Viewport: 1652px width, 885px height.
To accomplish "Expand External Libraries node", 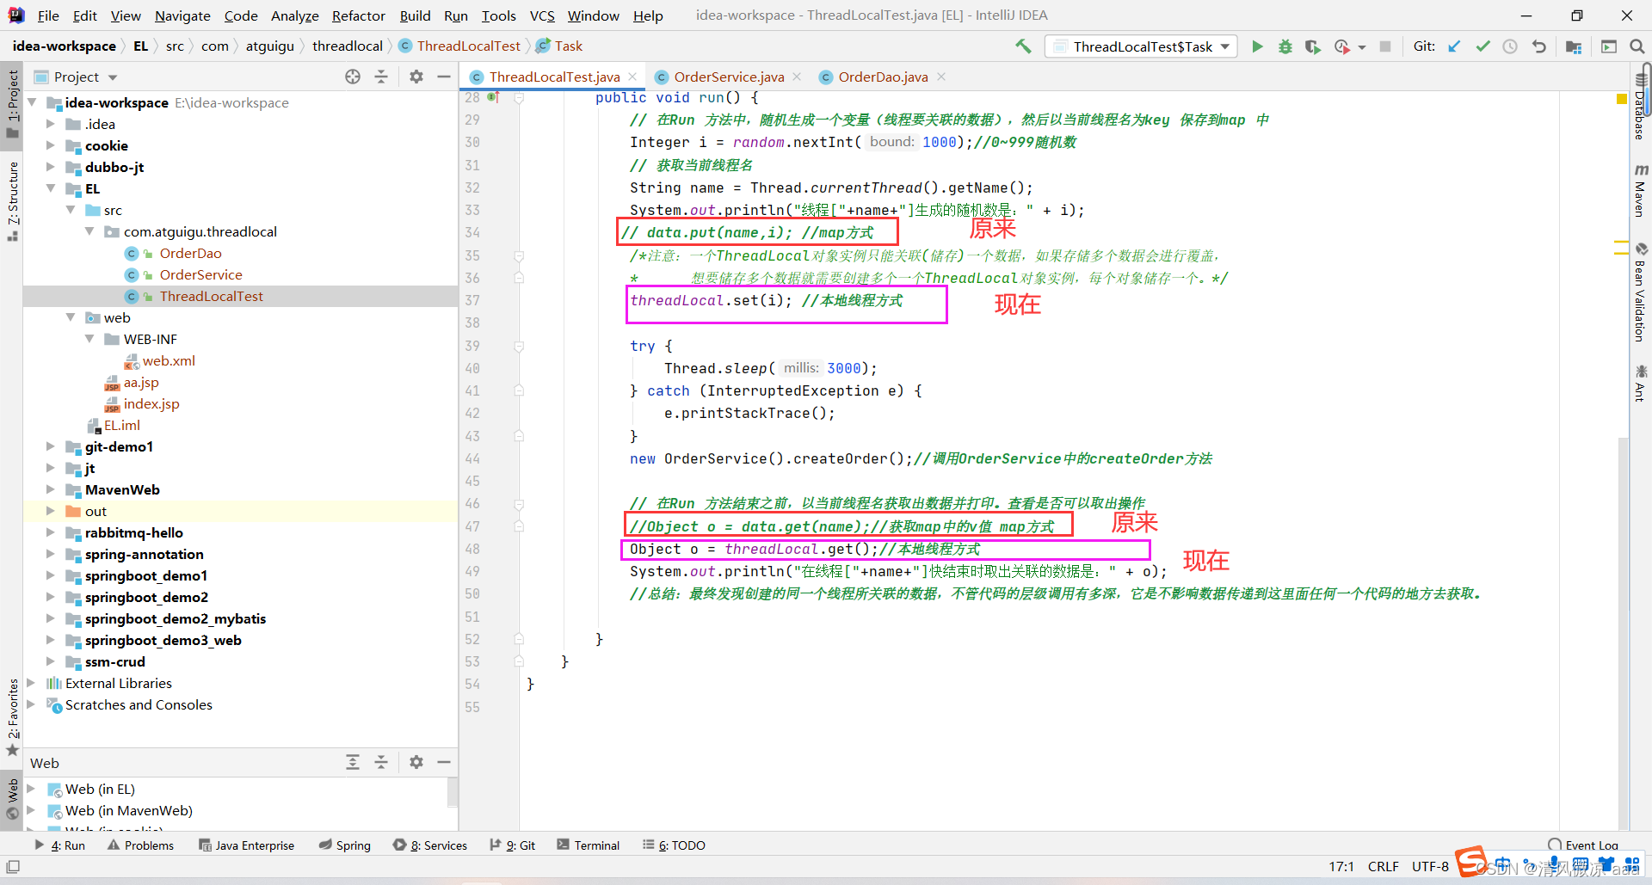I will point(32,683).
